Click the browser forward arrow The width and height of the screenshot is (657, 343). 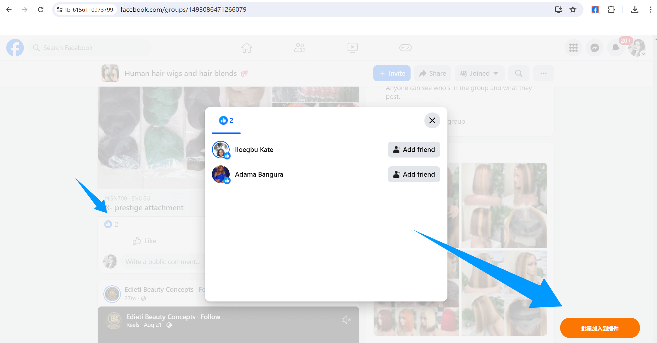coord(25,9)
